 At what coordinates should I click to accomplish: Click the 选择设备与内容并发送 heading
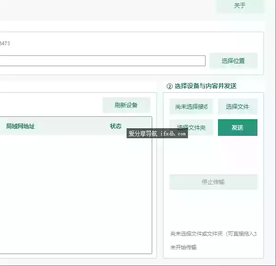(206, 86)
